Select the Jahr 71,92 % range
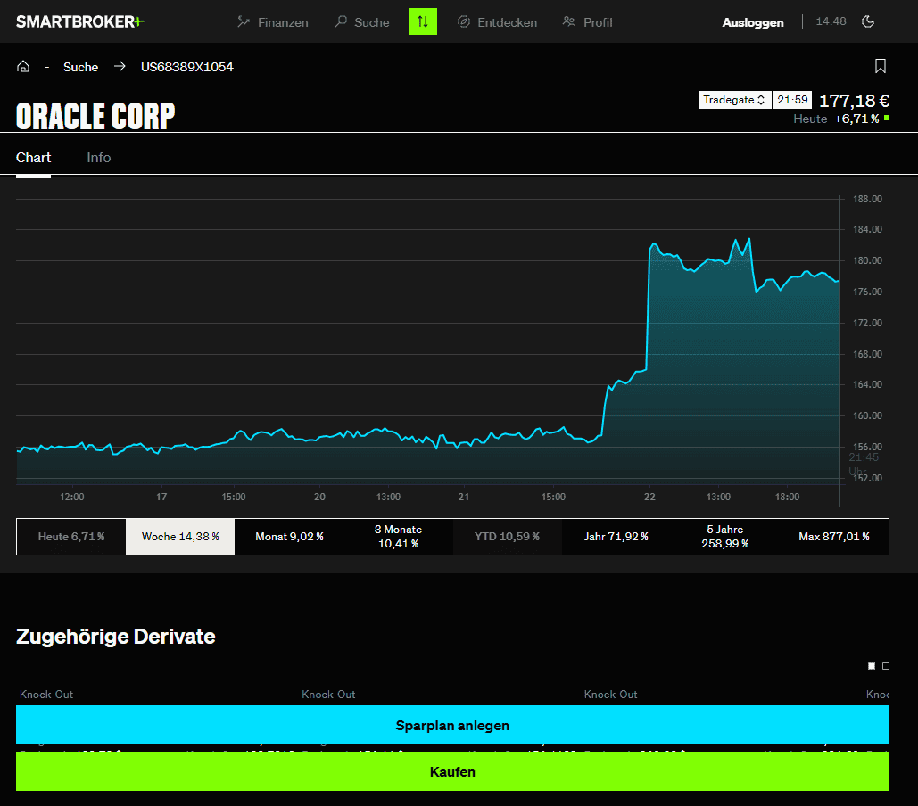This screenshot has width=918, height=806. 616,537
